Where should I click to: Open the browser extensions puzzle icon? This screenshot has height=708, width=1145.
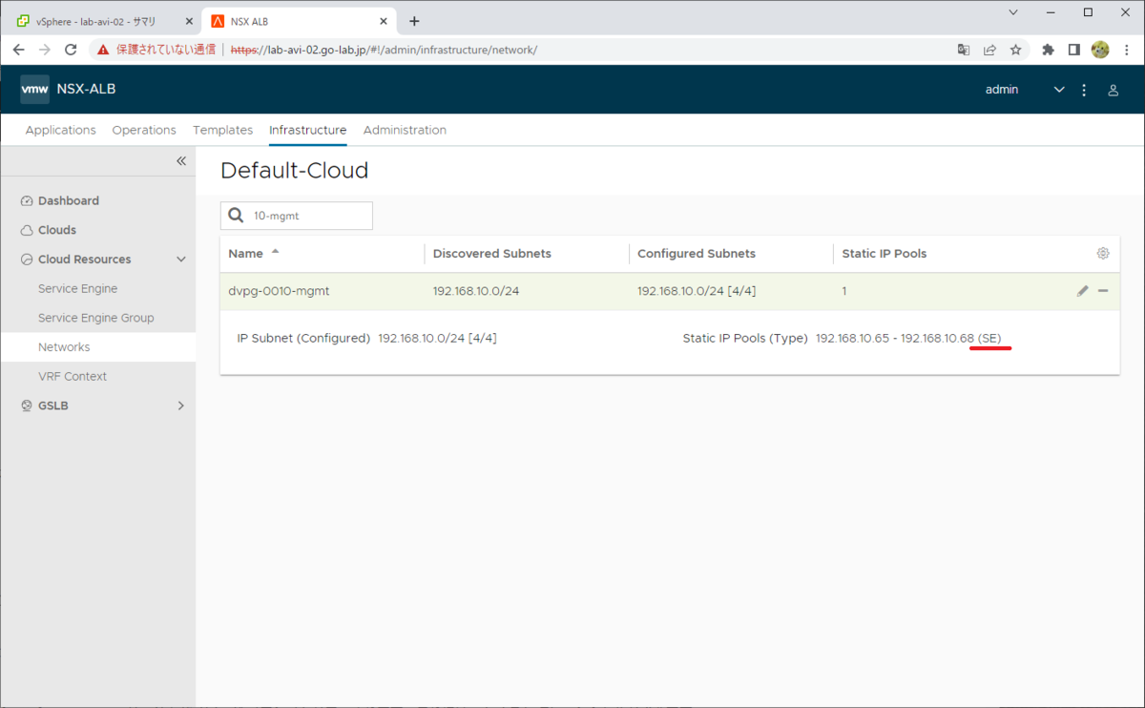point(1048,50)
